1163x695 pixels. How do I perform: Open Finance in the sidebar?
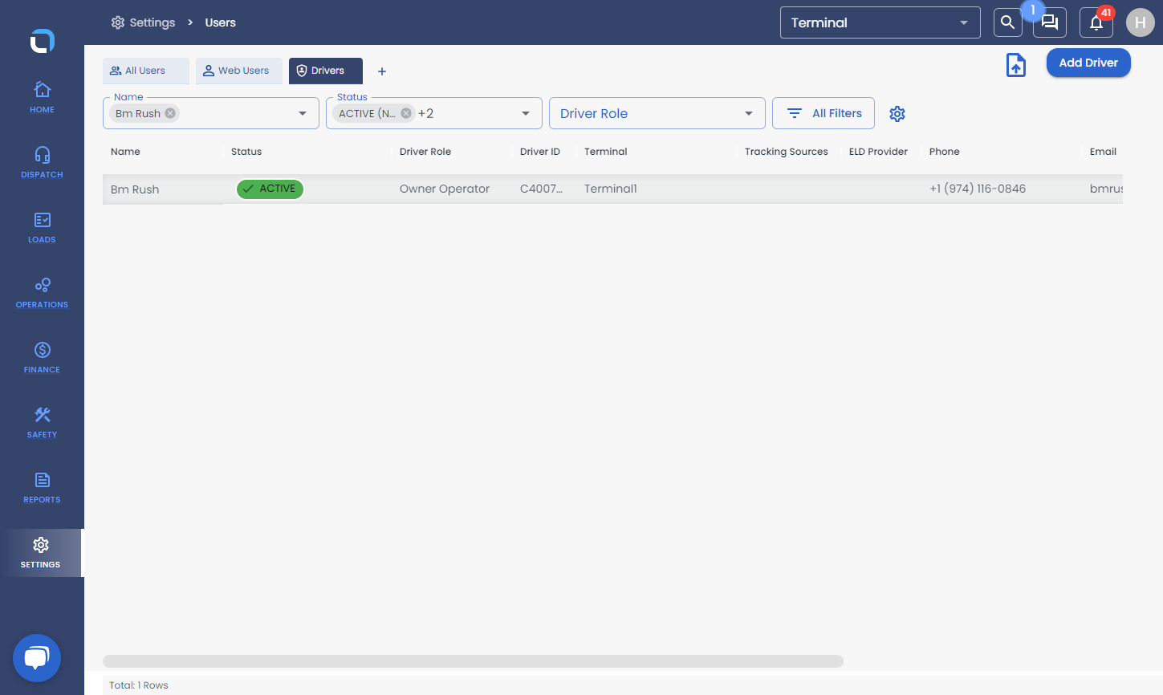point(42,357)
